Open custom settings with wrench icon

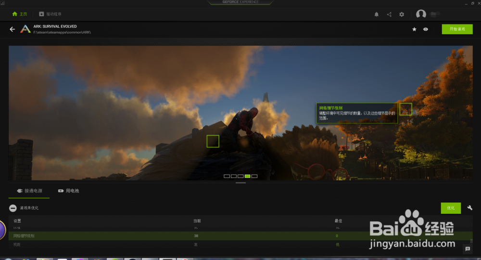click(x=469, y=208)
